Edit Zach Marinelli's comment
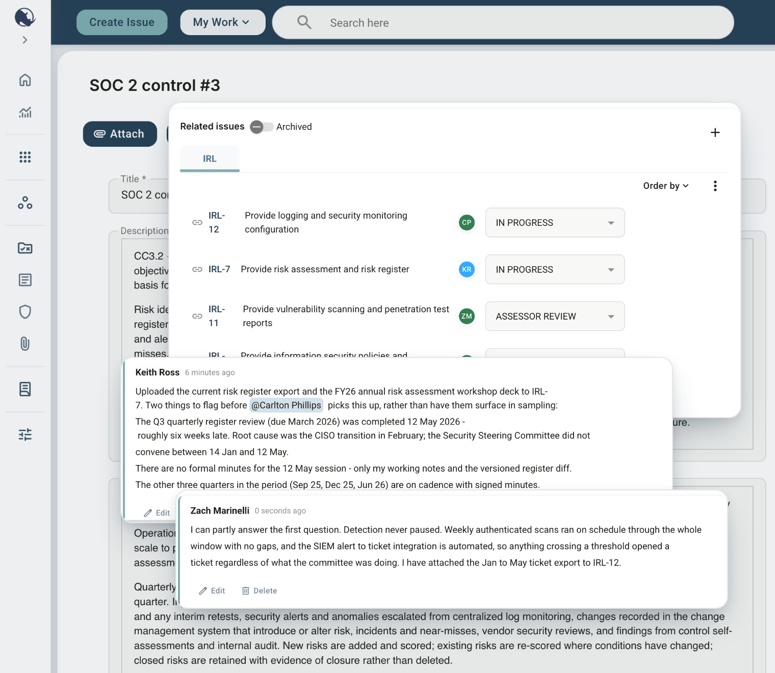 coord(212,591)
